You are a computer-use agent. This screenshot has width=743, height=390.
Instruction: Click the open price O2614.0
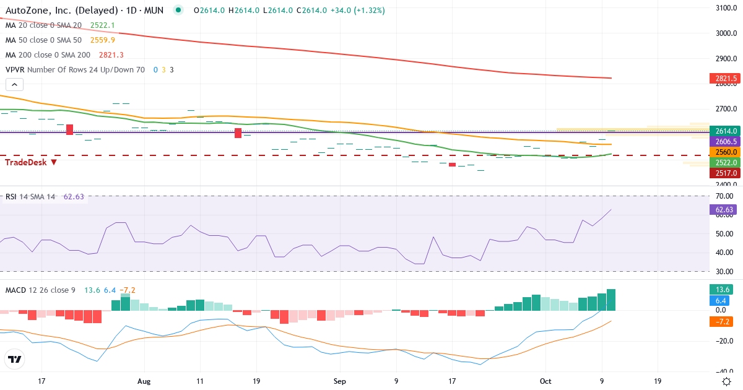pos(209,11)
